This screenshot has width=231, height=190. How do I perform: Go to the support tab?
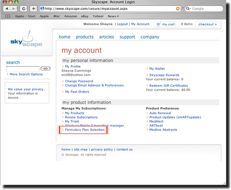[127, 37]
